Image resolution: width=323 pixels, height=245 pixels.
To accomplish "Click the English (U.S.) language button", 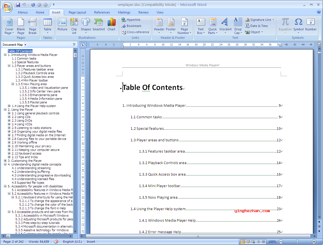I will [72, 242].
